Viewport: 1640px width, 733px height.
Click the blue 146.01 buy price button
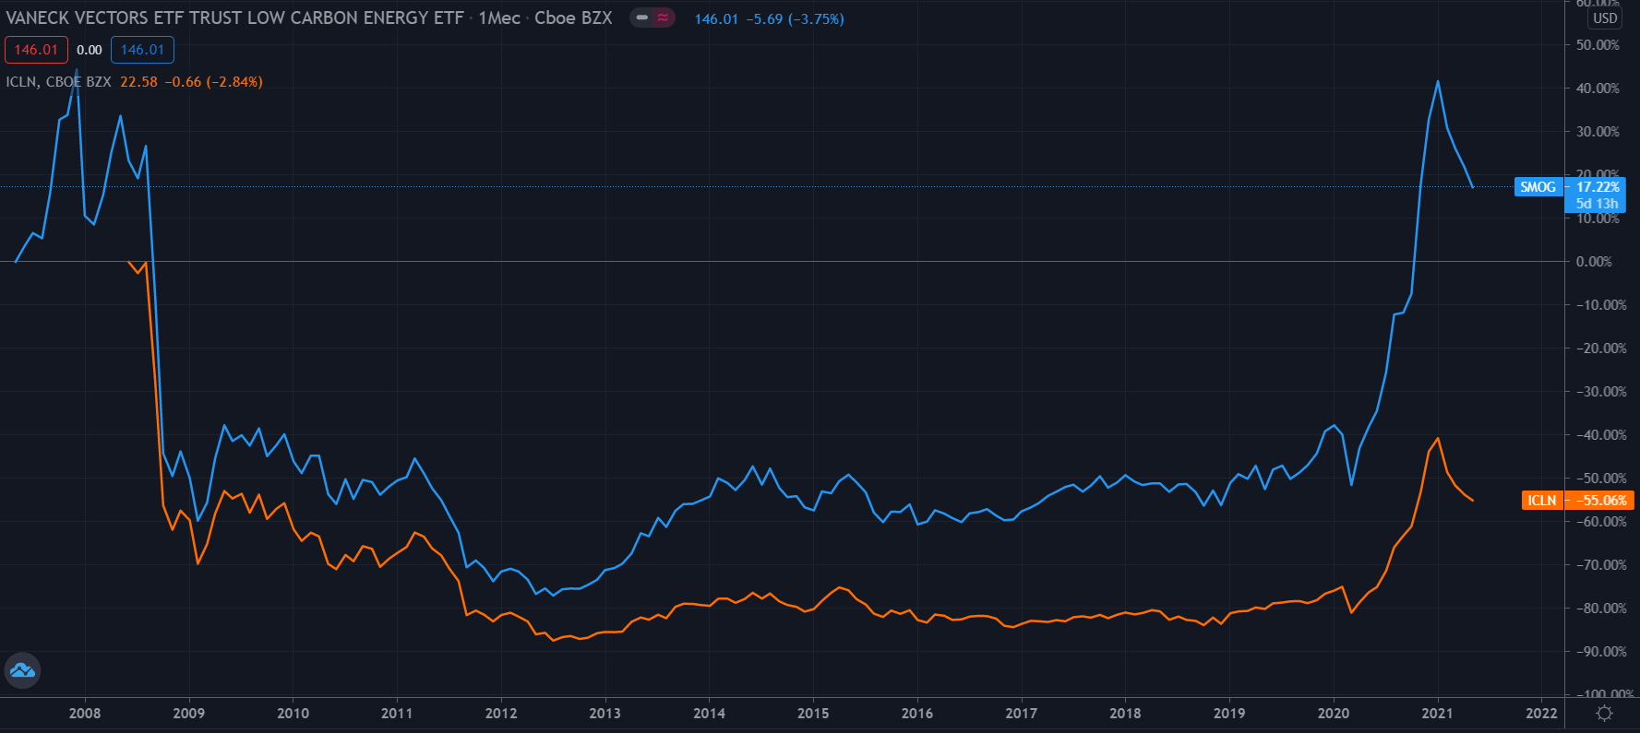click(x=142, y=50)
